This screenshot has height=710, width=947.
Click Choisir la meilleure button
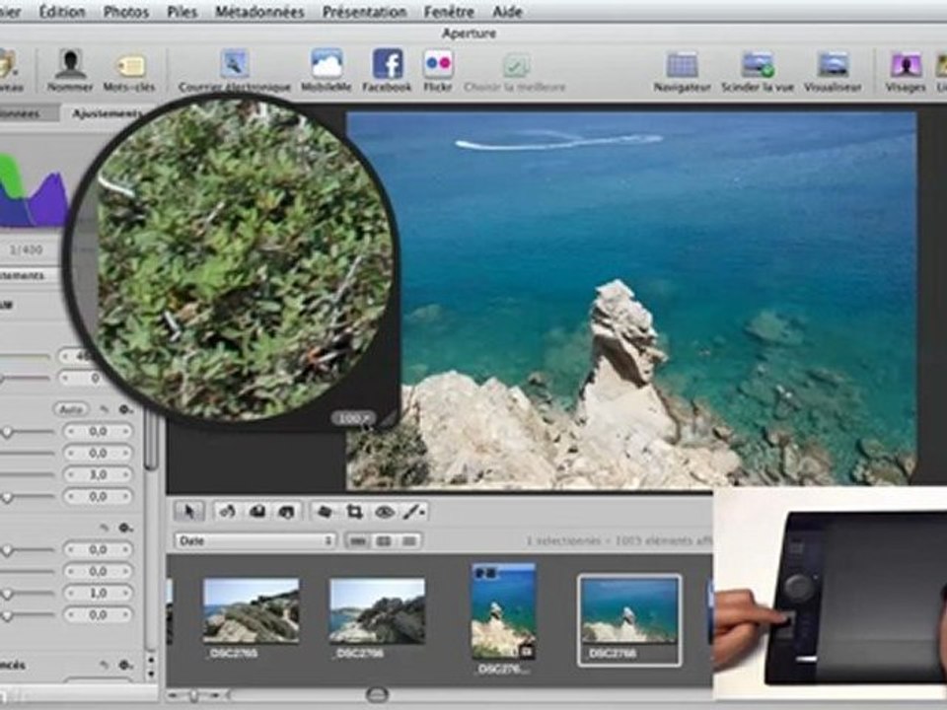[515, 71]
